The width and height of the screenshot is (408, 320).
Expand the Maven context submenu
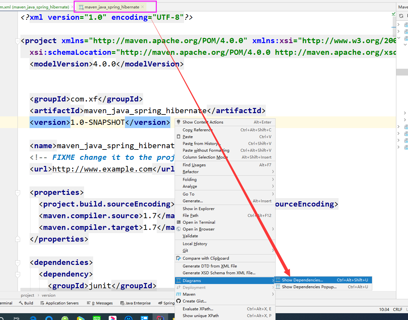point(225,294)
